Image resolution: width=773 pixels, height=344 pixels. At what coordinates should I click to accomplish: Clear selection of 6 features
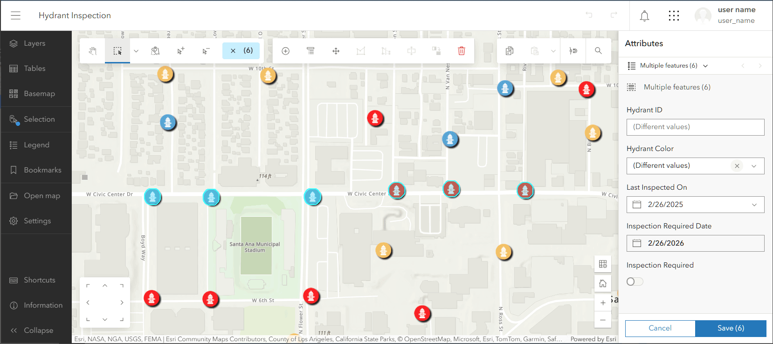[241, 51]
